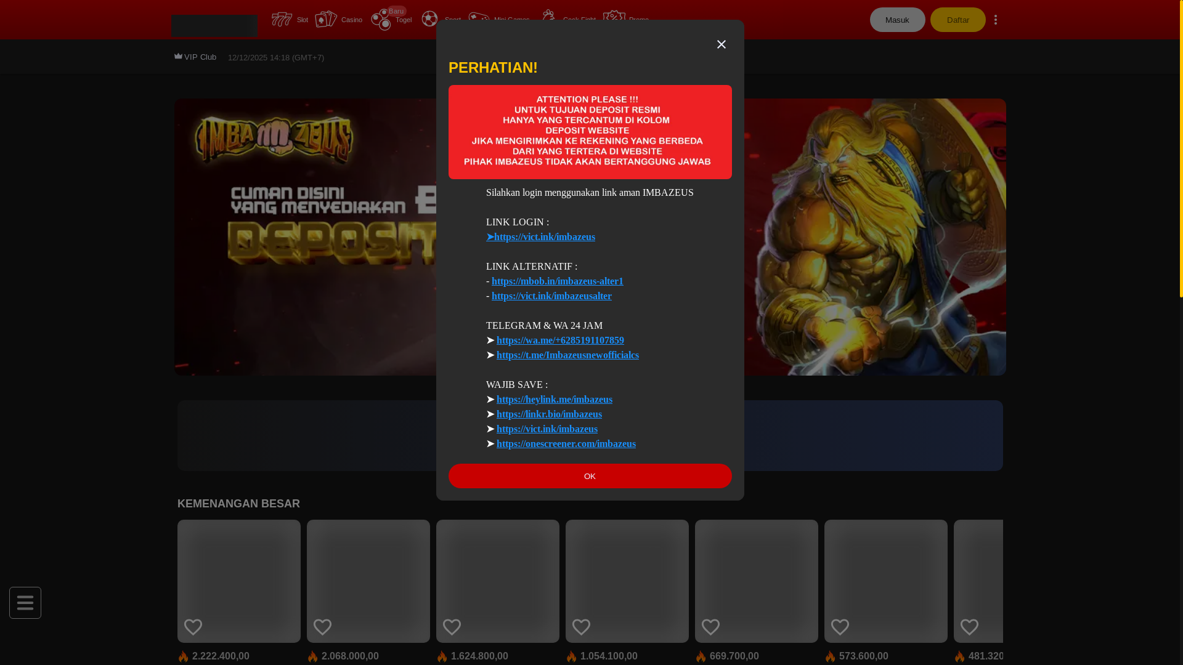Toggle heart on the 1.624.800,00 game card
This screenshot has height=665, width=1183.
(x=452, y=627)
